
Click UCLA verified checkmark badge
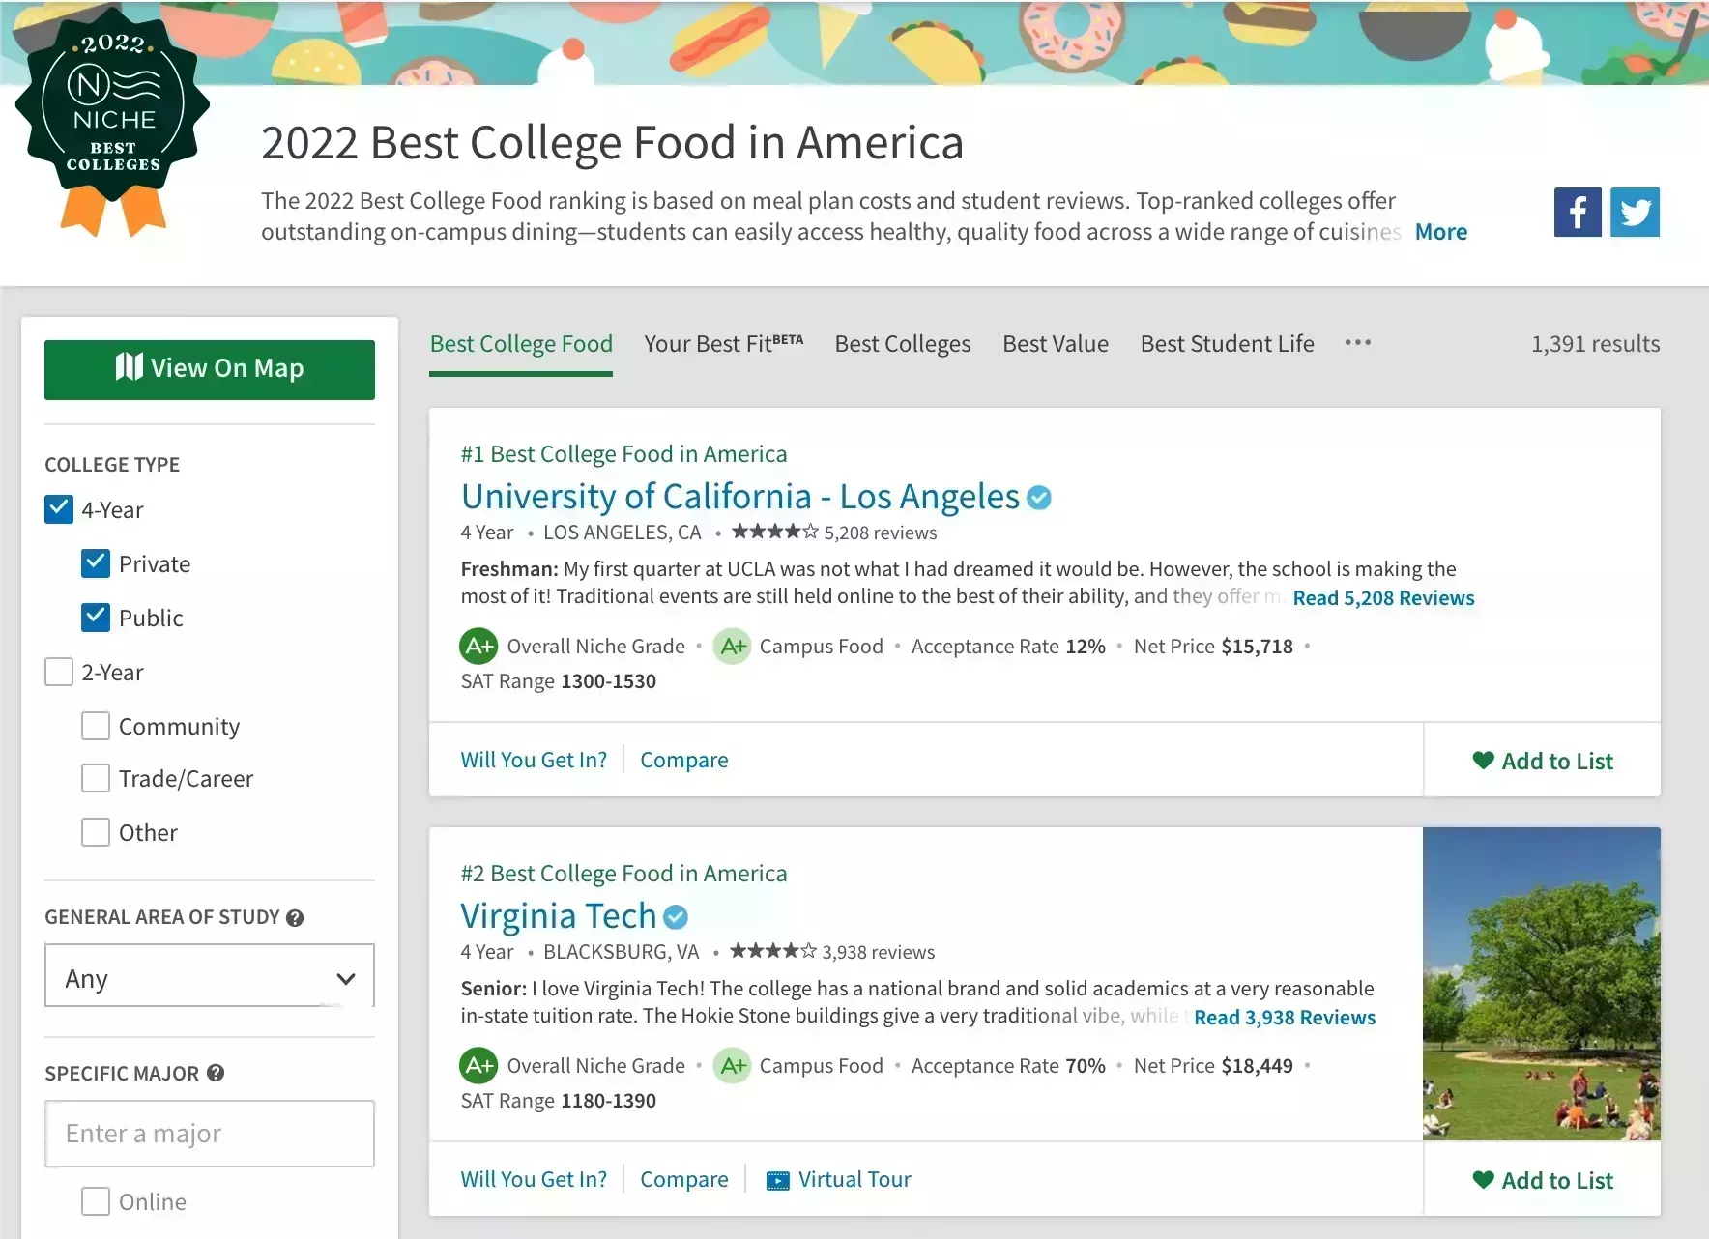click(x=1039, y=498)
